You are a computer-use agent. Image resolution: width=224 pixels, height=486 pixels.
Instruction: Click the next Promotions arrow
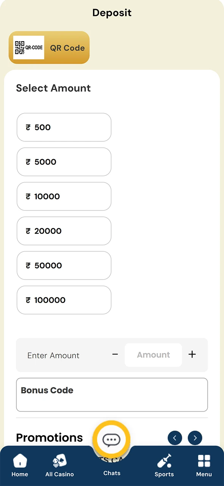(x=195, y=438)
